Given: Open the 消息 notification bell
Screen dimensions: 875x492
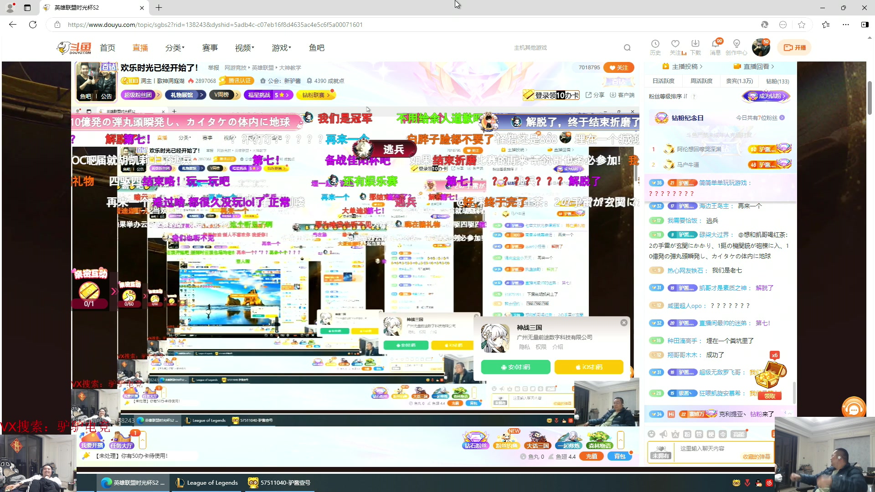Looking at the screenshot, I should (x=715, y=47).
